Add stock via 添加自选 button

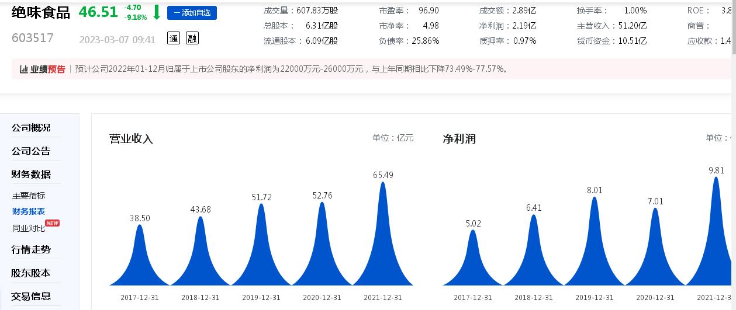192,13
